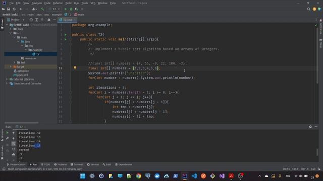Open the Terminal tool window
The height and width of the screenshot is (181, 323).
tap(77, 164)
